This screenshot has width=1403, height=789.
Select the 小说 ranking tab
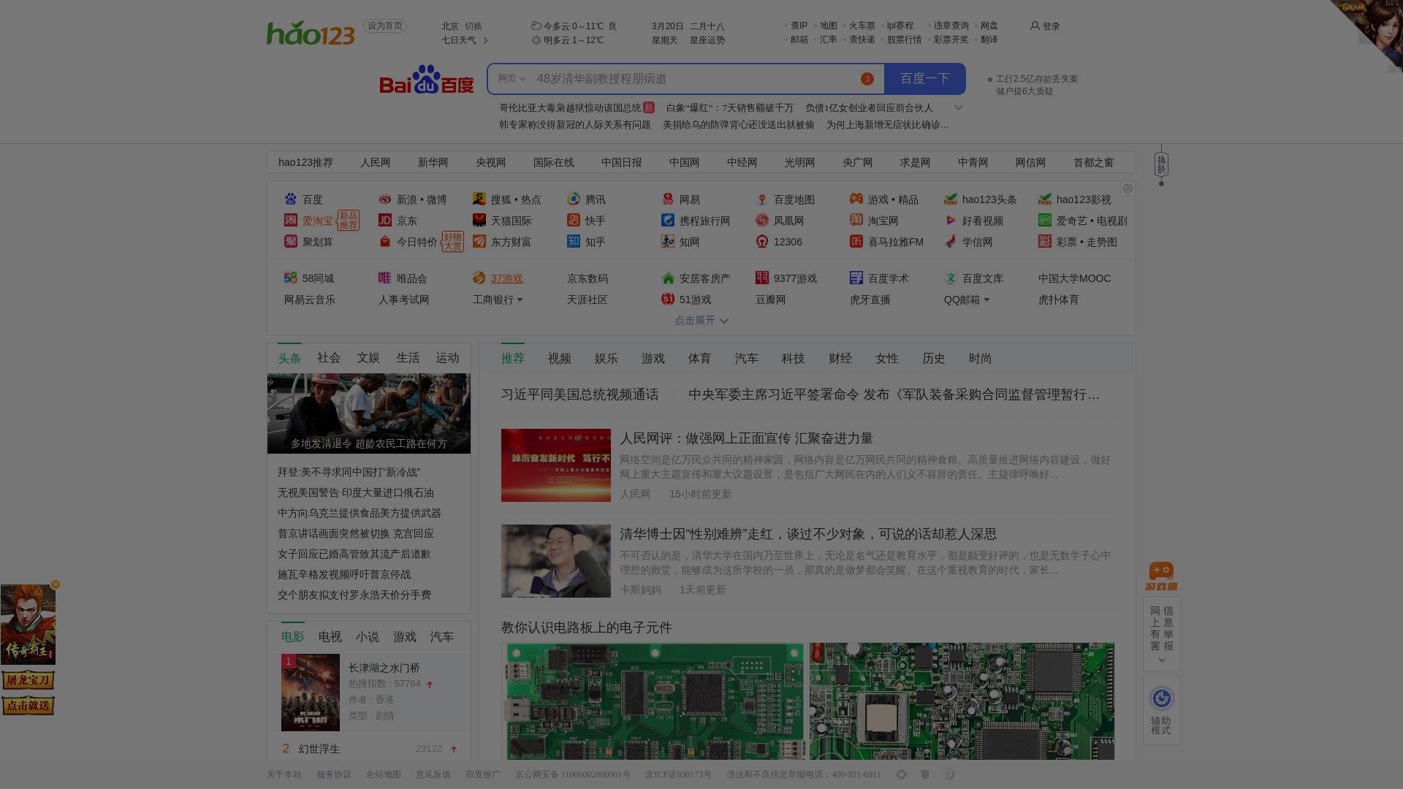click(x=367, y=637)
